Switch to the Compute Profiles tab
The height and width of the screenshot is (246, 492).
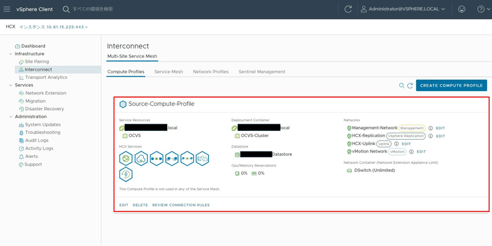126,71
